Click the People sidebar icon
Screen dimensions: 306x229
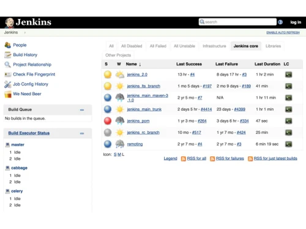8,45
